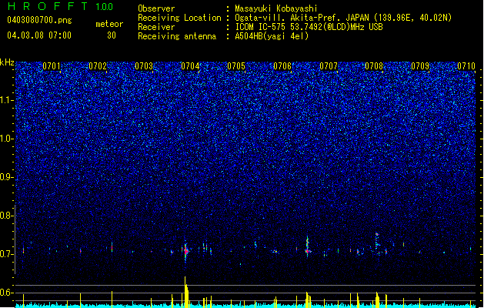Select the 0705 time marker

point(236,66)
